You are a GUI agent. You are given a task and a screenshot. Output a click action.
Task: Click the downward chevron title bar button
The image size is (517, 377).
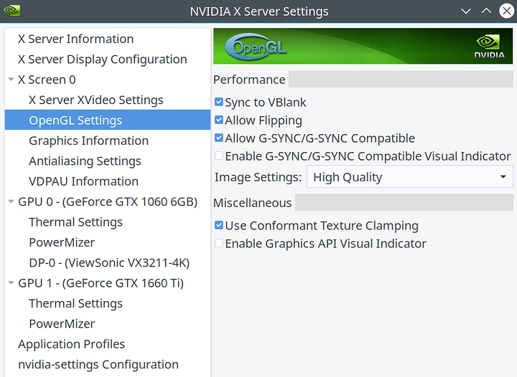465,11
